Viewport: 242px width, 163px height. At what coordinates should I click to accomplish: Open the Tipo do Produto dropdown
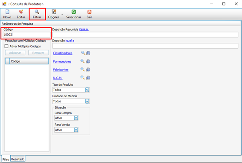click(87, 90)
